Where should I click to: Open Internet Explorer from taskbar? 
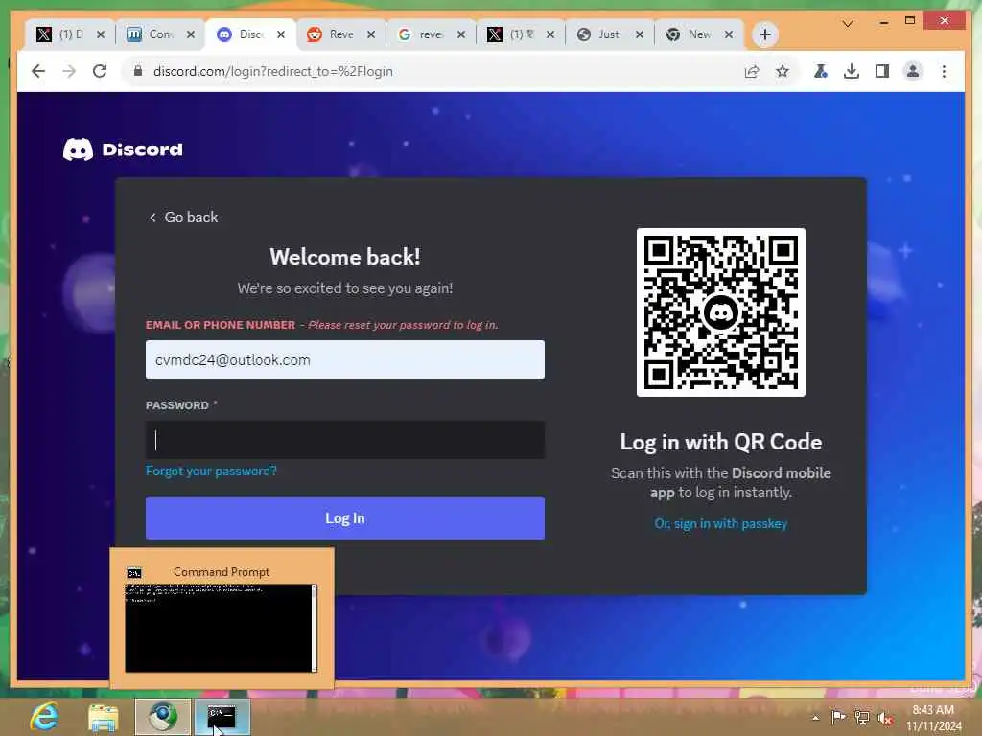click(x=44, y=717)
